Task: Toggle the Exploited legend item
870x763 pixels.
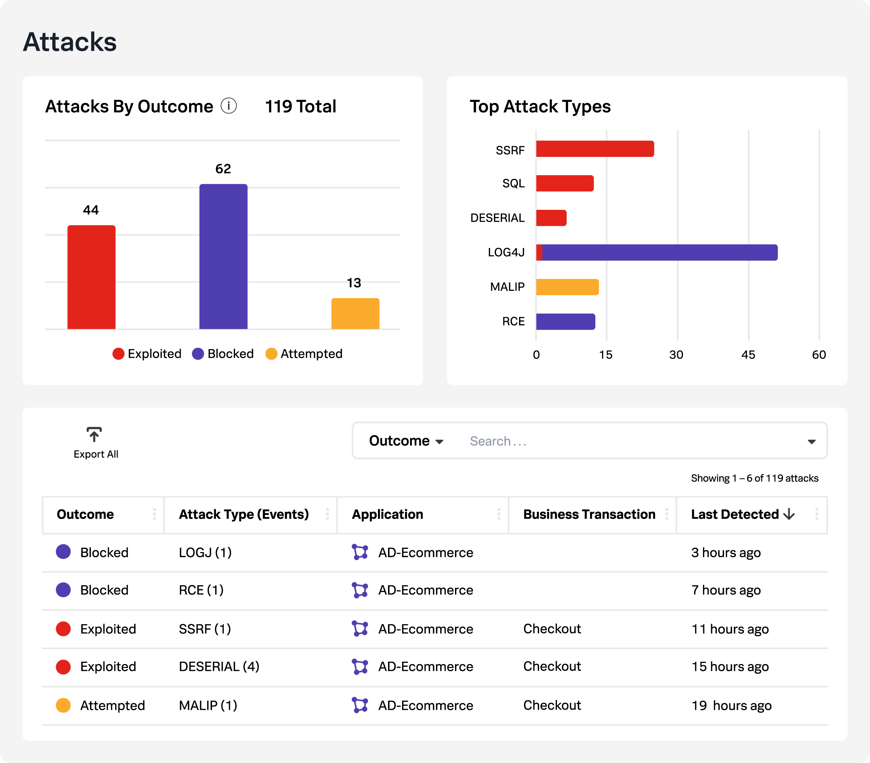Action: (x=147, y=354)
